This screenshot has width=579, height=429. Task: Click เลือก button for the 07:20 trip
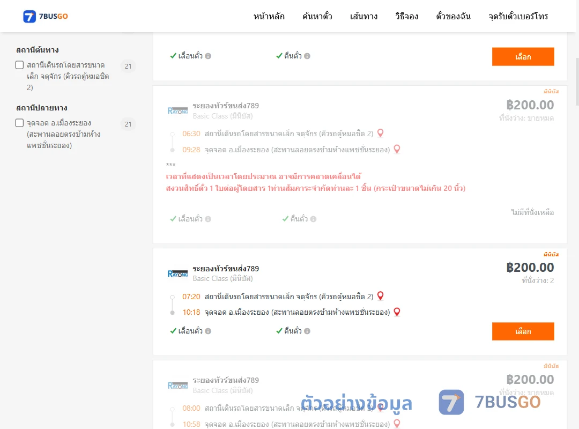(x=523, y=331)
